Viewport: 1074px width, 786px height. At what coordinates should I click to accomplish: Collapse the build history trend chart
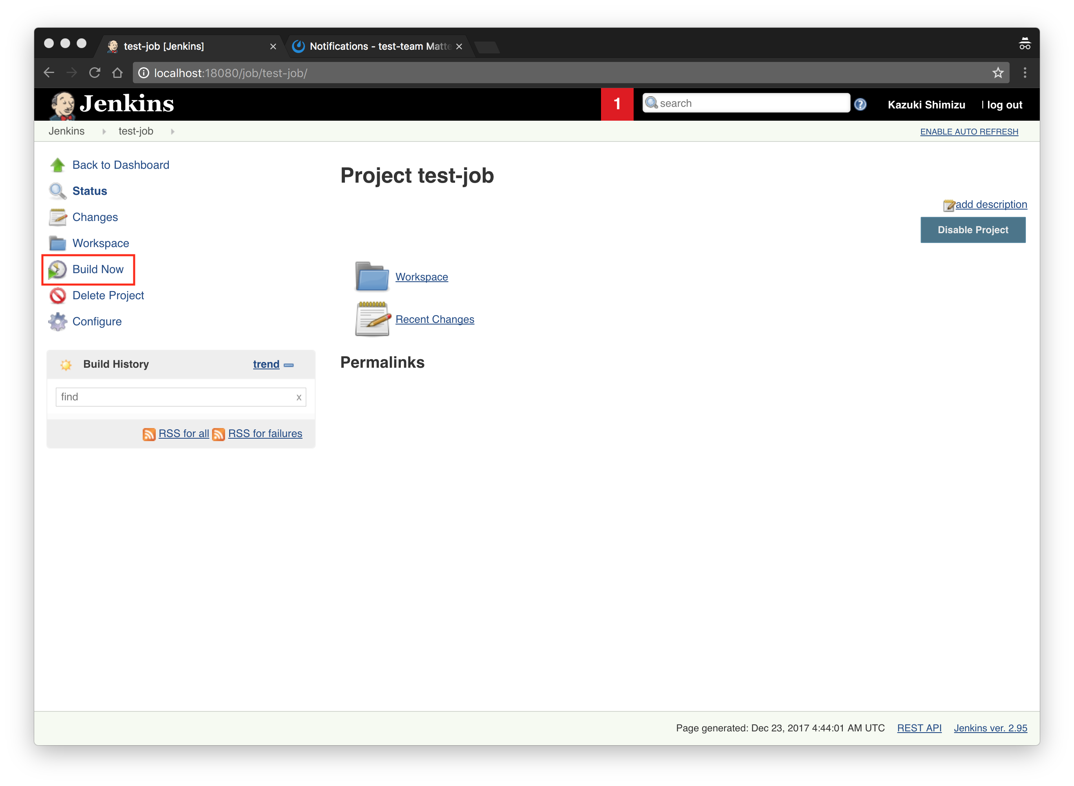[x=289, y=365]
